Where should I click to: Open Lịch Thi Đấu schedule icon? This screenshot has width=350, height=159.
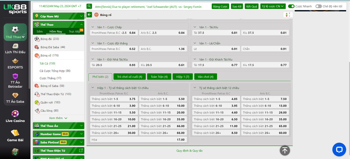pyautogui.click(x=15, y=46)
